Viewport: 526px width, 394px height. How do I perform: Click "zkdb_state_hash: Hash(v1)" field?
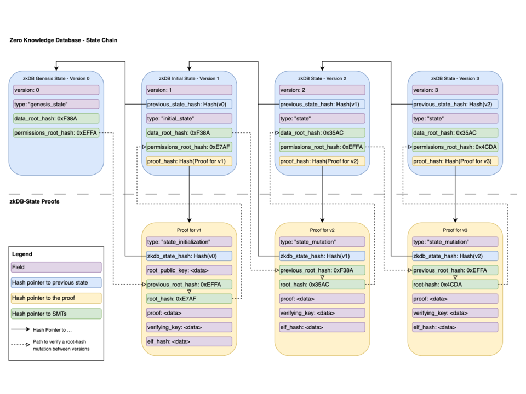coord(322,256)
